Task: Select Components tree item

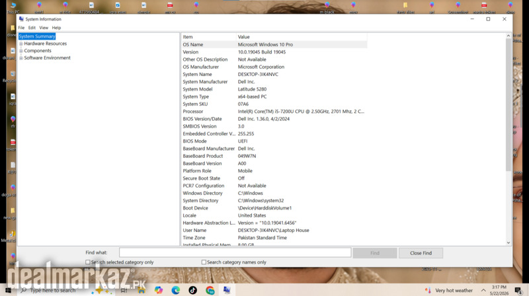Action: tap(38, 51)
